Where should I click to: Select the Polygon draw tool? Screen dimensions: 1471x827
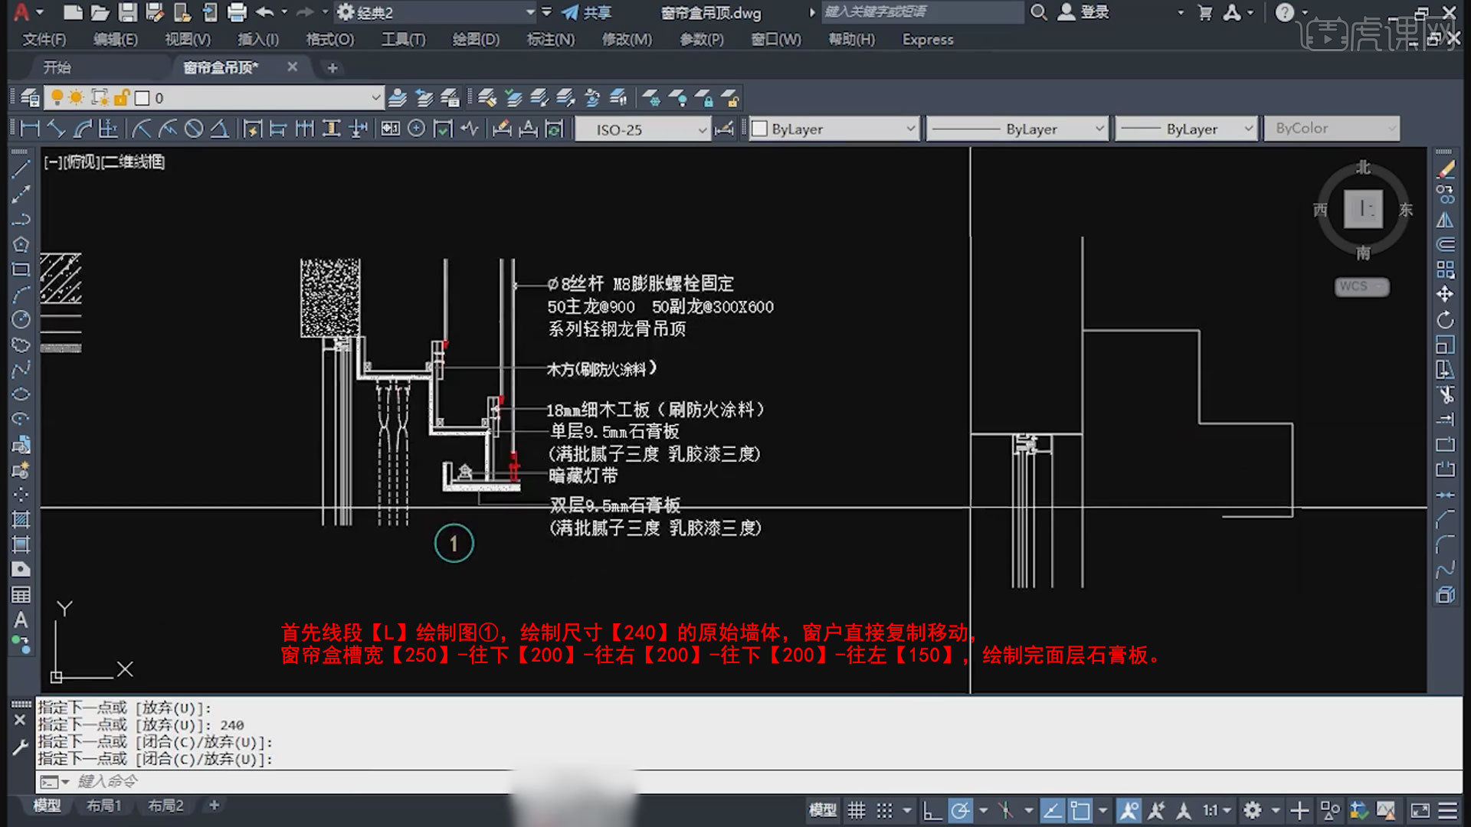tap(21, 244)
